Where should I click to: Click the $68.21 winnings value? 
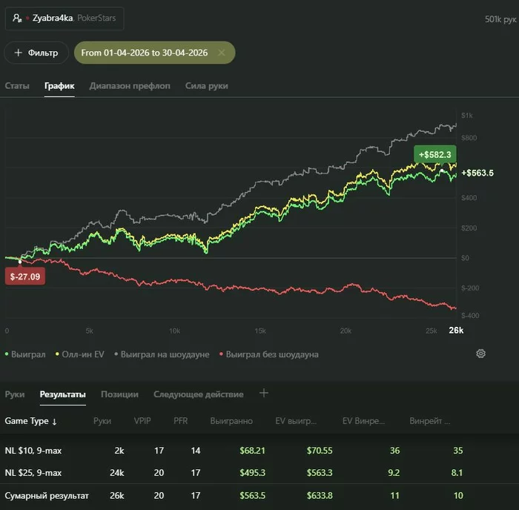click(x=253, y=451)
